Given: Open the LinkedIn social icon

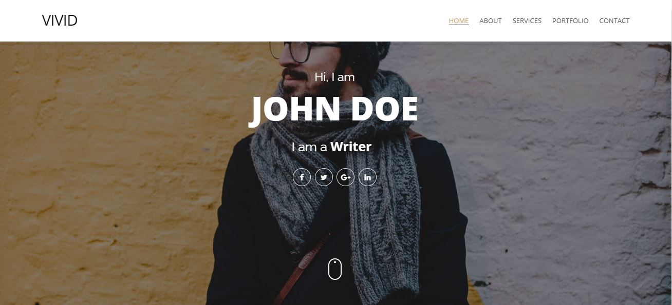Looking at the screenshot, I should point(367,177).
